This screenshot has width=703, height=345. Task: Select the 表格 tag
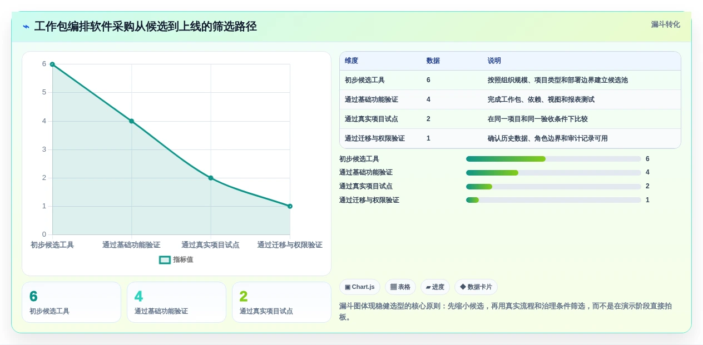(400, 287)
